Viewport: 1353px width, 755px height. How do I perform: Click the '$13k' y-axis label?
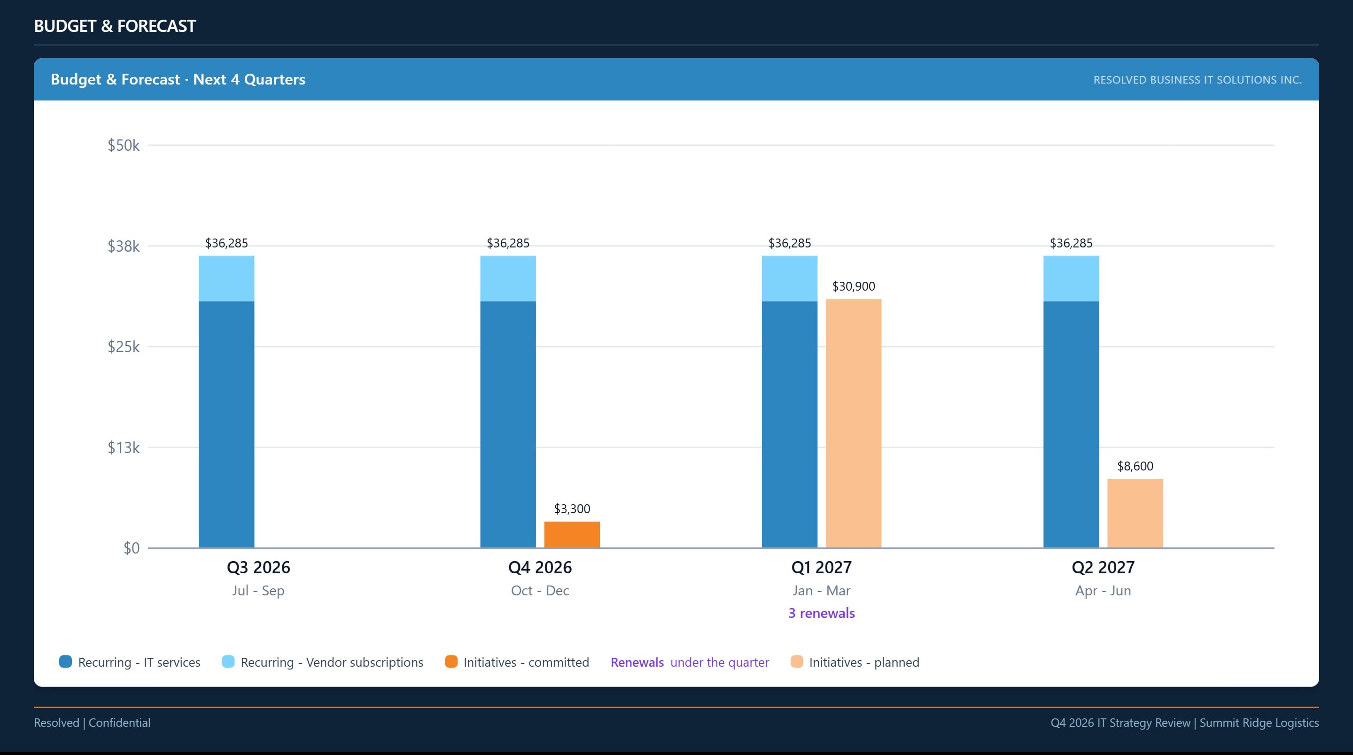pos(124,447)
